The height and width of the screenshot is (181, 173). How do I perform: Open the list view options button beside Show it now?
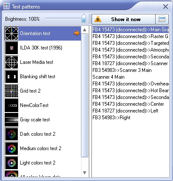pos(162,19)
